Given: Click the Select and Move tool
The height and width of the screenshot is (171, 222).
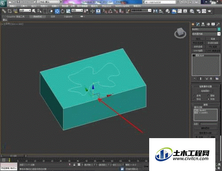Looking at the screenshot, I should coord(57,11).
